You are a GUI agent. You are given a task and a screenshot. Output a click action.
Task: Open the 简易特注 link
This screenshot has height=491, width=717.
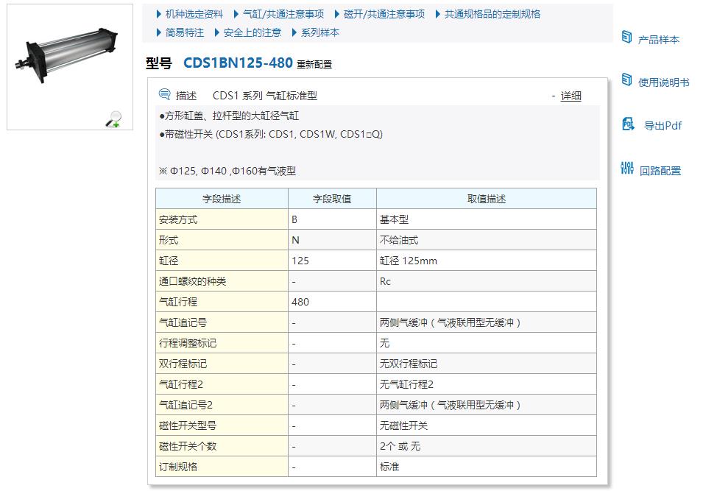184,32
